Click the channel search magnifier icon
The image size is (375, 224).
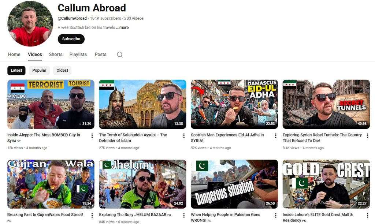pyautogui.click(x=120, y=55)
